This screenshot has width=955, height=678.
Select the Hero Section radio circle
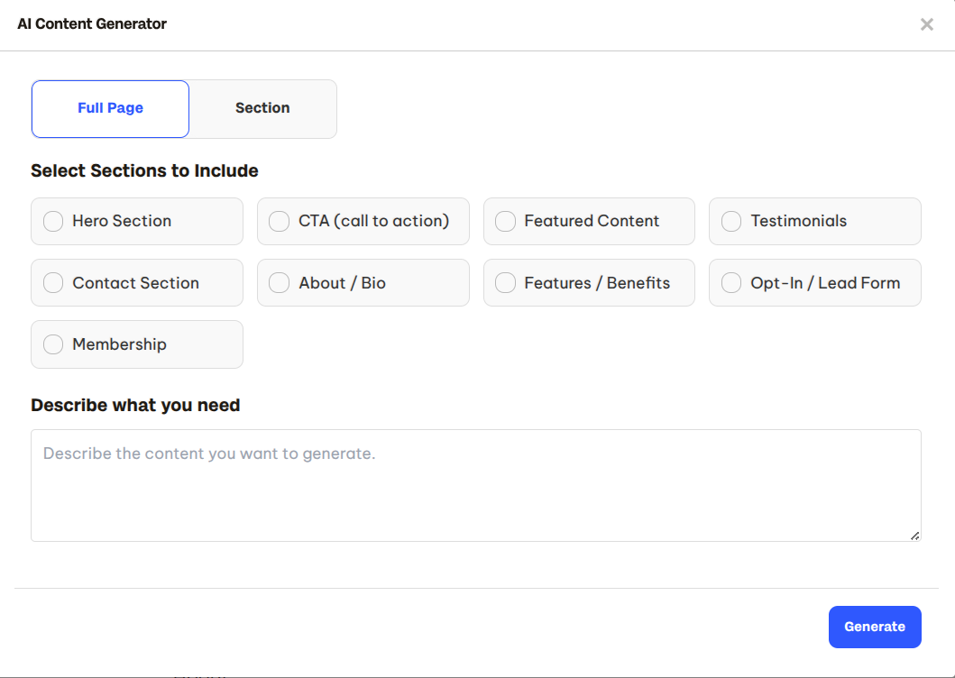coord(53,221)
